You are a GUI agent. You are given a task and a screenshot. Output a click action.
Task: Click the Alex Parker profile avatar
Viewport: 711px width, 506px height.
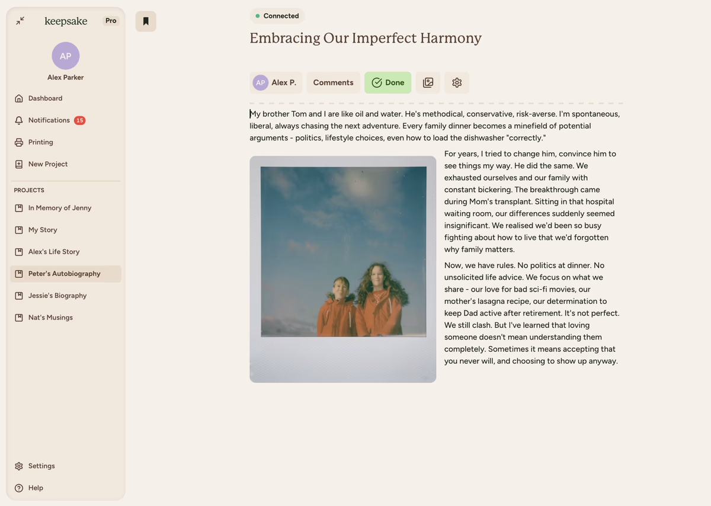pos(66,56)
